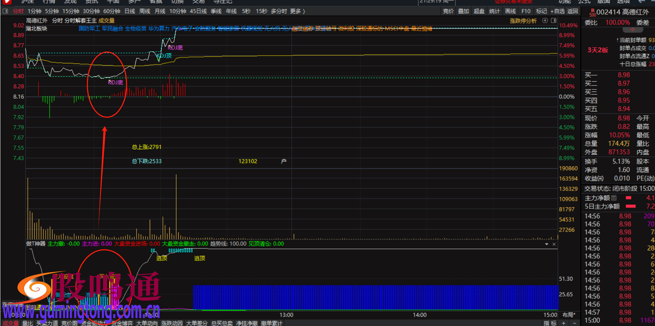
Task: Expand the 更多 timeframe list
Action: [x=297, y=11]
